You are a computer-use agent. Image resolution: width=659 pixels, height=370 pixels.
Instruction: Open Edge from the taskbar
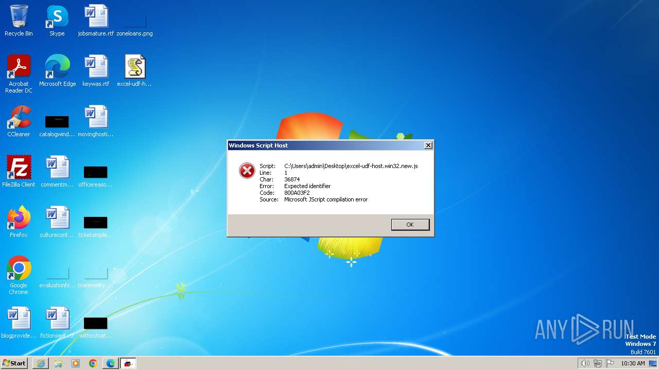click(x=111, y=363)
